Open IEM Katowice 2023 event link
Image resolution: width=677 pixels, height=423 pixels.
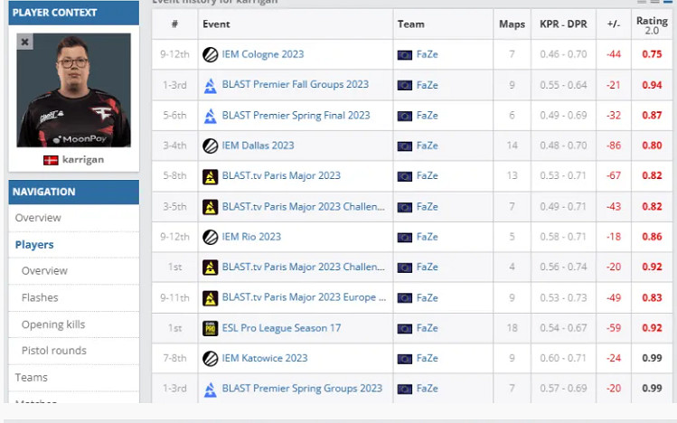tap(265, 358)
